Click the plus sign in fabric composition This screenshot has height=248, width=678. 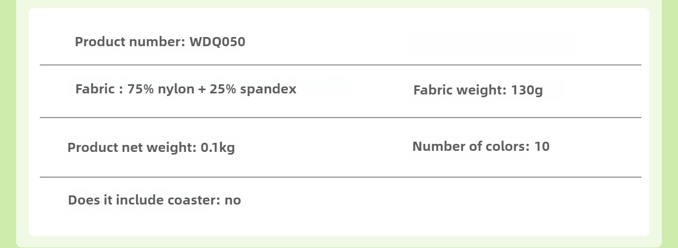pos(202,89)
